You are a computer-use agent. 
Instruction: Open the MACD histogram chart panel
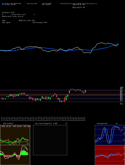(15, 155)
